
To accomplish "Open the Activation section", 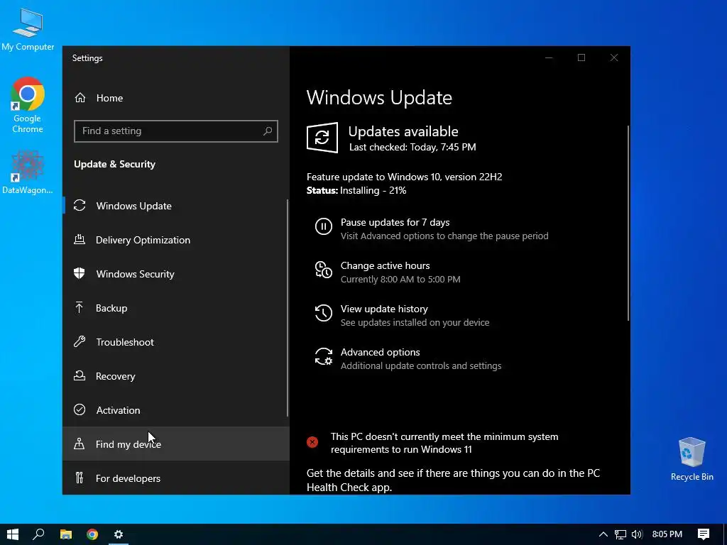I will [x=176, y=410].
